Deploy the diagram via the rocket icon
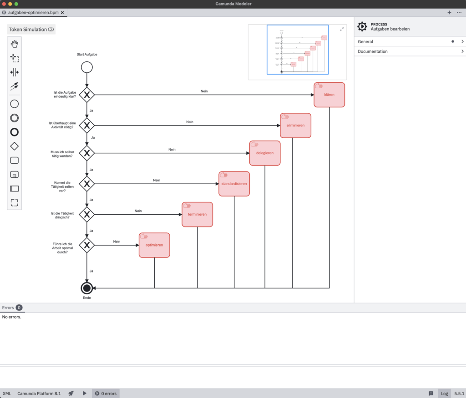 71,393
